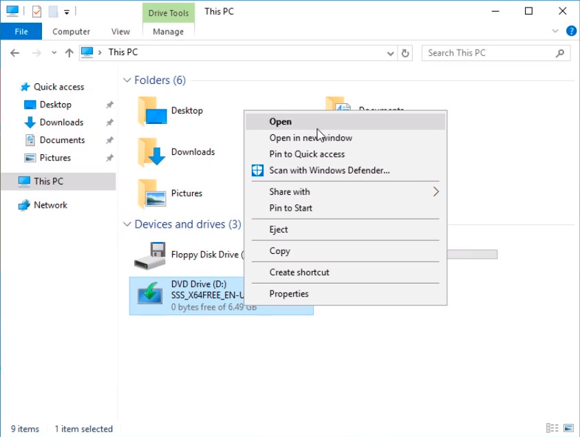The image size is (580, 437).
Task: Click the Search This PC field
Action: [496, 53]
